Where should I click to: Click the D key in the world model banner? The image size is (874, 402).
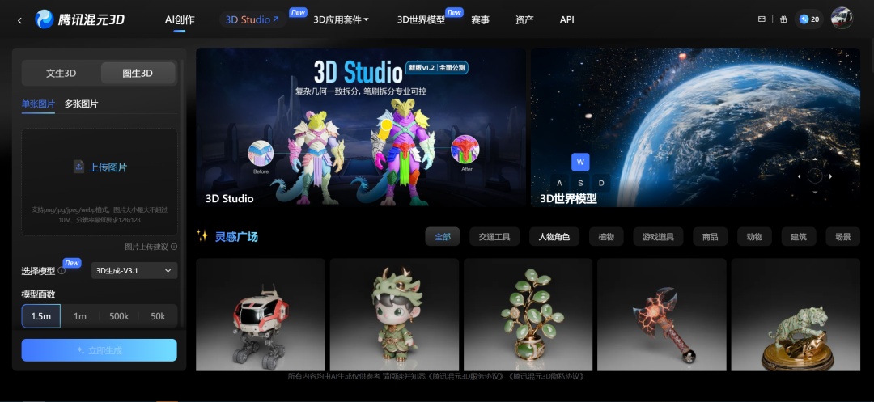pyautogui.click(x=601, y=183)
